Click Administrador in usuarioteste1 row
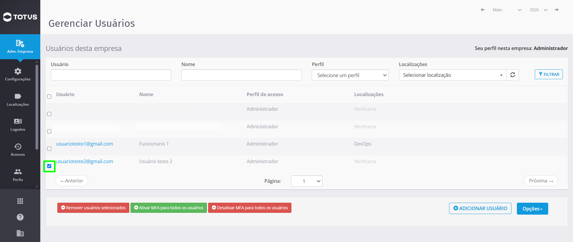This screenshot has width=573, height=242. coord(262,144)
